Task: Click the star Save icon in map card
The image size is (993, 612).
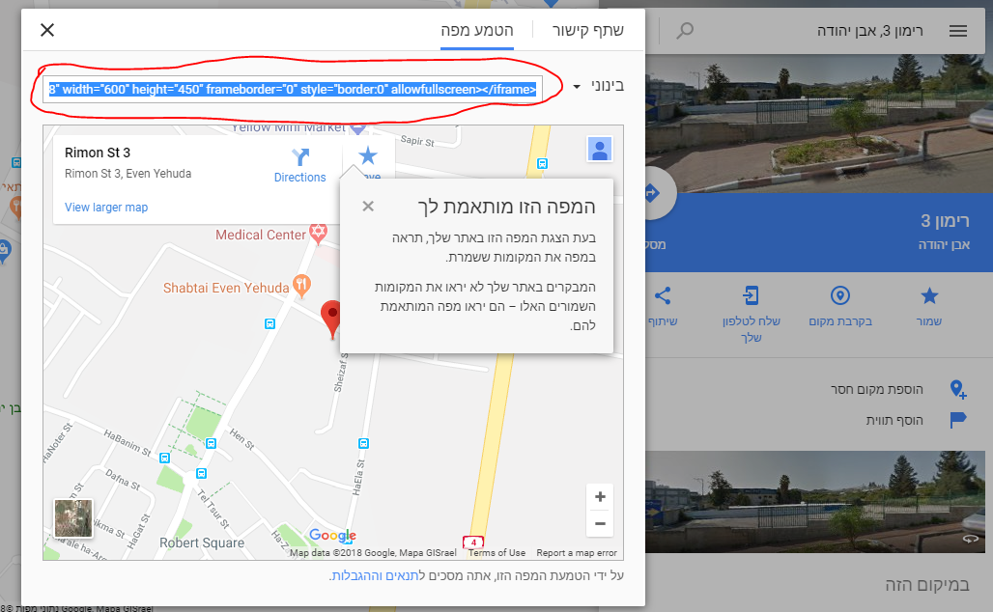Action: [x=367, y=155]
